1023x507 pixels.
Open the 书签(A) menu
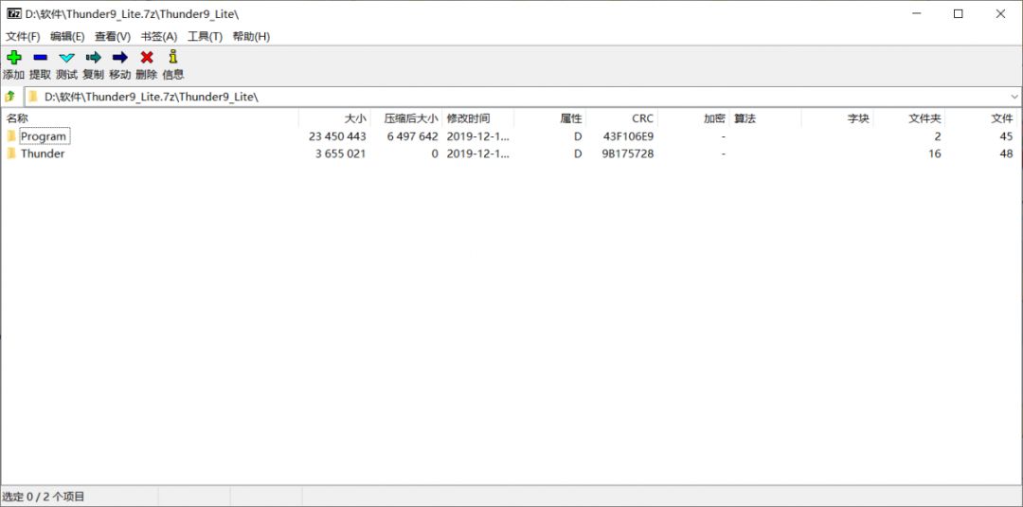pos(158,37)
